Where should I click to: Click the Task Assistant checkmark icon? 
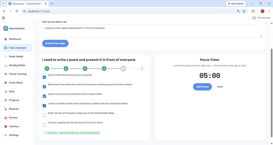(x=6, y=48)
